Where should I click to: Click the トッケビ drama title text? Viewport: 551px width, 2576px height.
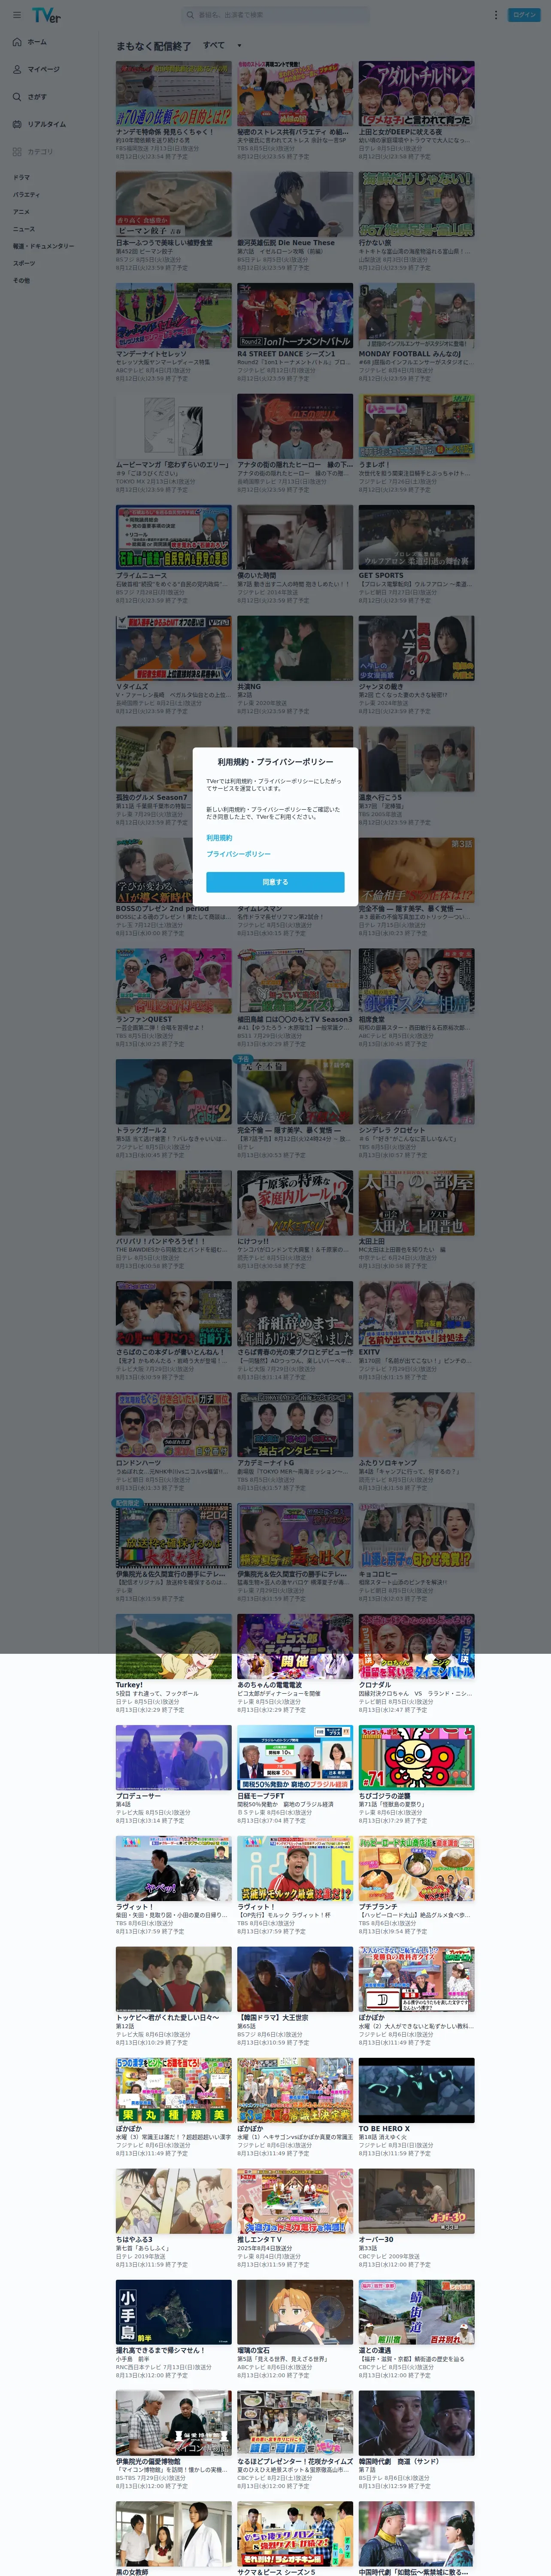[x=167, y=2018]
